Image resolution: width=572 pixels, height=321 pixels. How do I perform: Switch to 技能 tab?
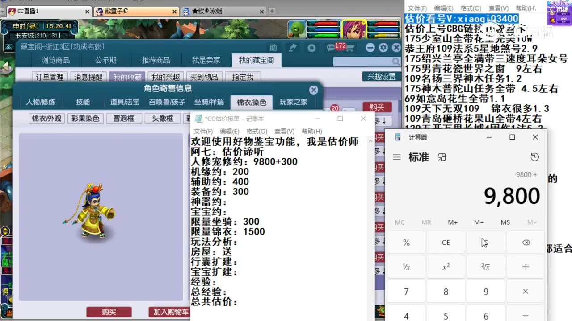[x=83, y=102]
